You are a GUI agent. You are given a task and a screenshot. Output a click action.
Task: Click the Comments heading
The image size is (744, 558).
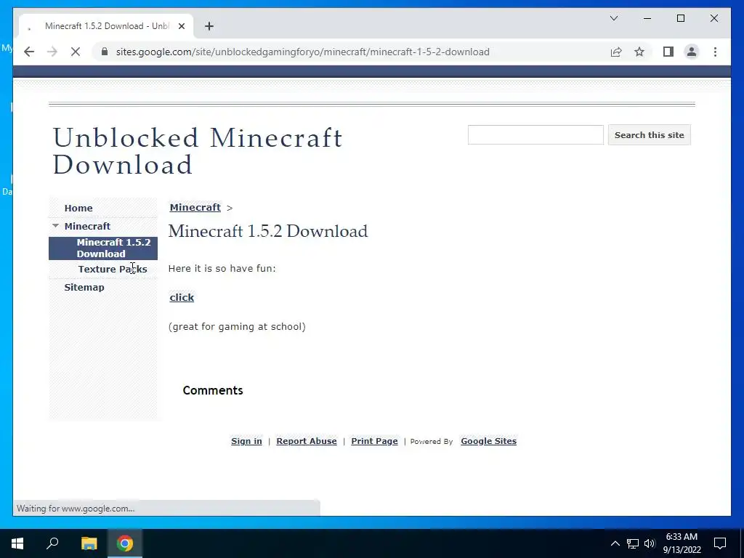click(x=213, y=390)
